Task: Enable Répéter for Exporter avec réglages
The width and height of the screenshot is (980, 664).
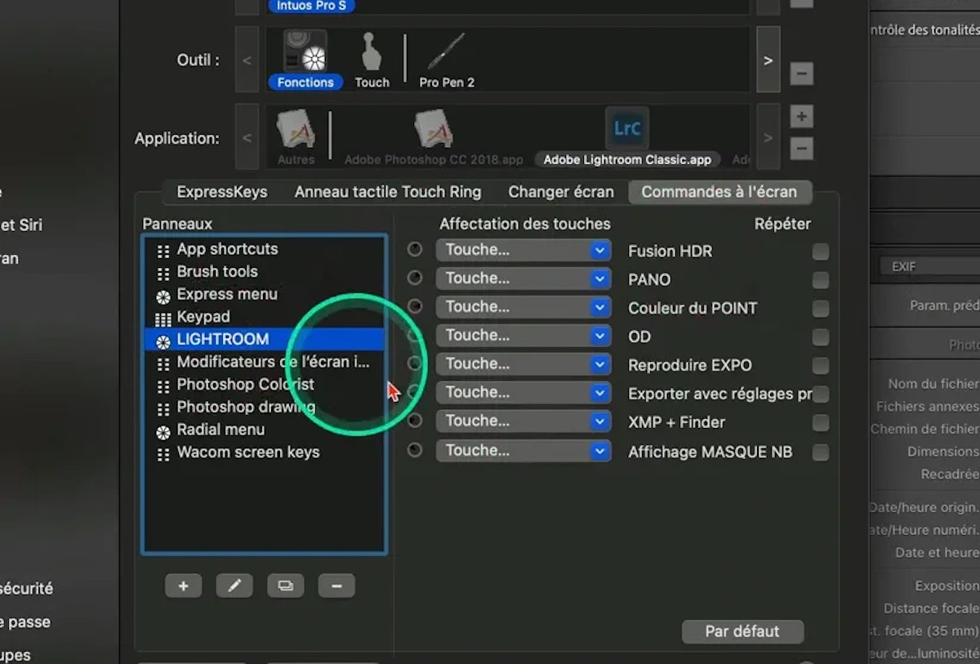Action: 821,394
